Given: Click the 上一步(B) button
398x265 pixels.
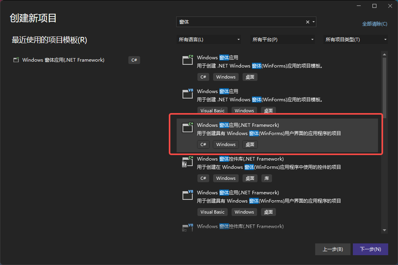Looking at the screenshot, I should [x=333, y=249].
